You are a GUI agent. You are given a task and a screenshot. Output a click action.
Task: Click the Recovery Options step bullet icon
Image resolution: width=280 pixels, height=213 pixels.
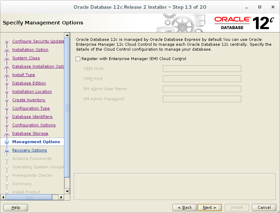7,150
